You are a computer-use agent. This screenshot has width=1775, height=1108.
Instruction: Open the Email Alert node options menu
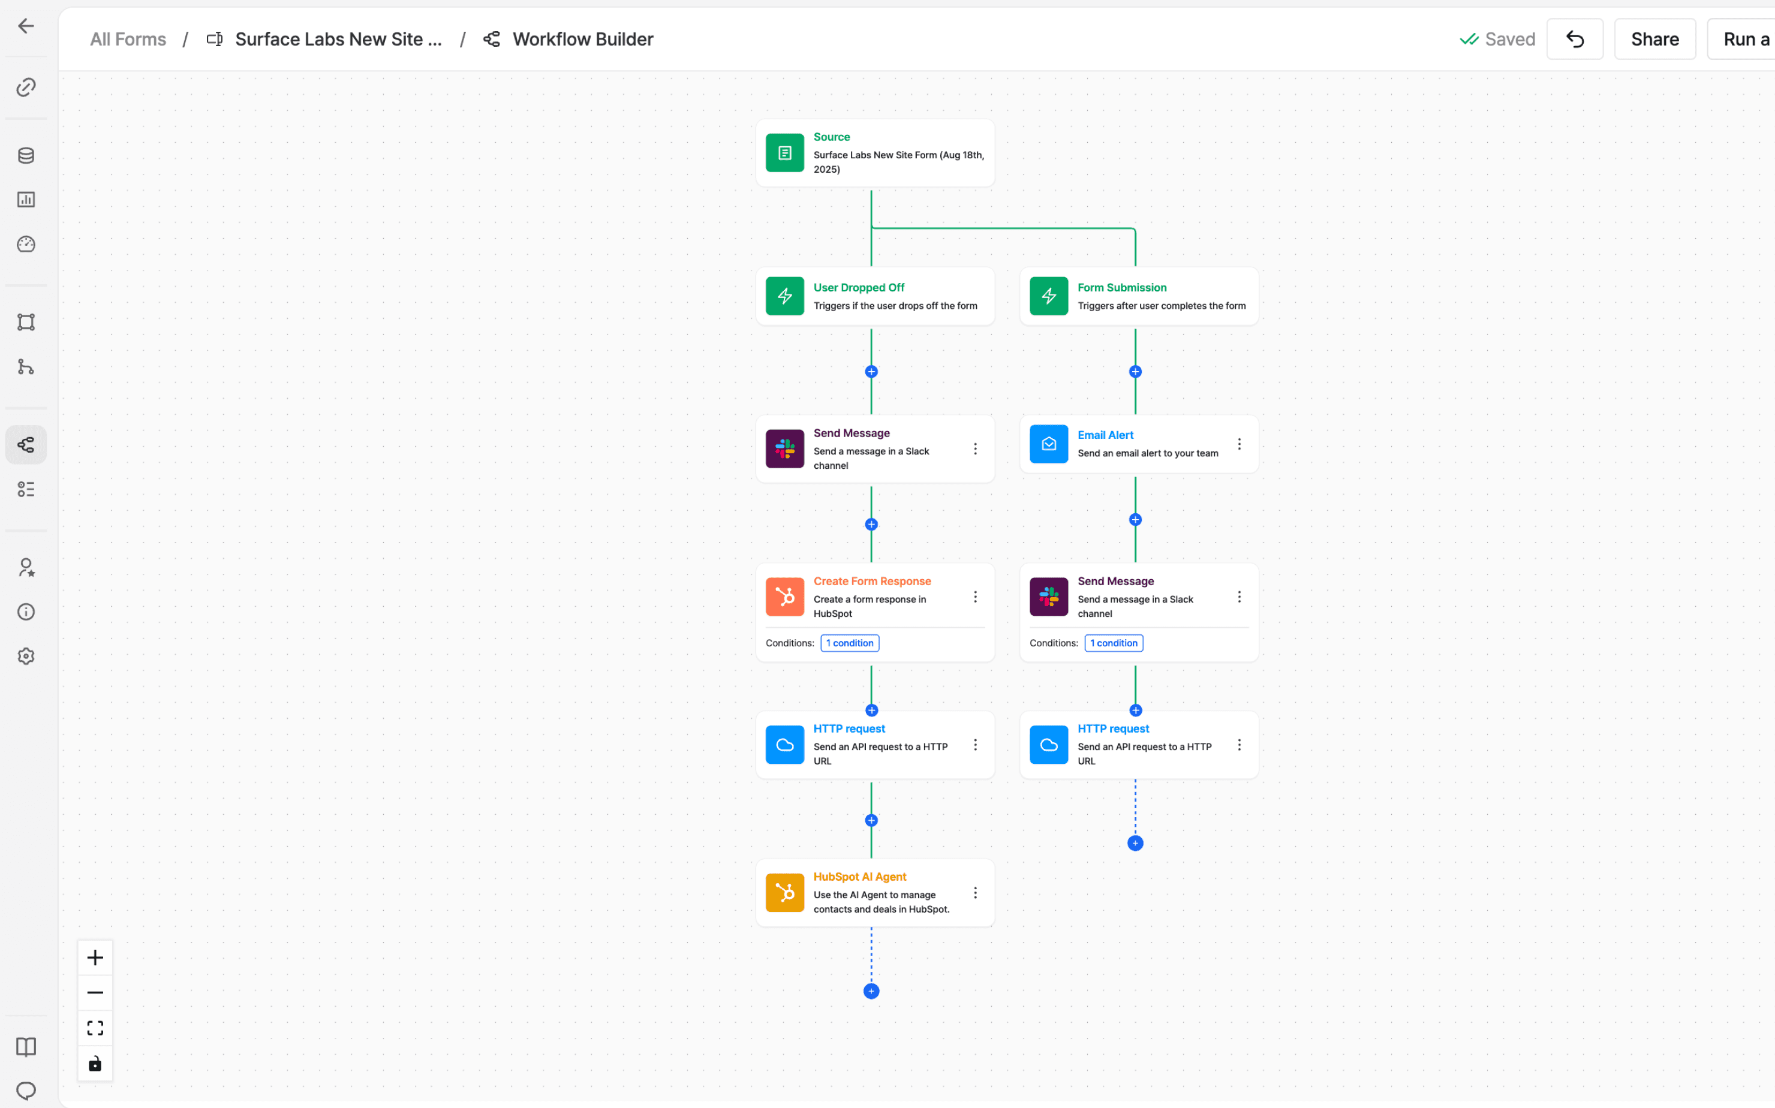pyautogui.click(x=1238, y=444)
